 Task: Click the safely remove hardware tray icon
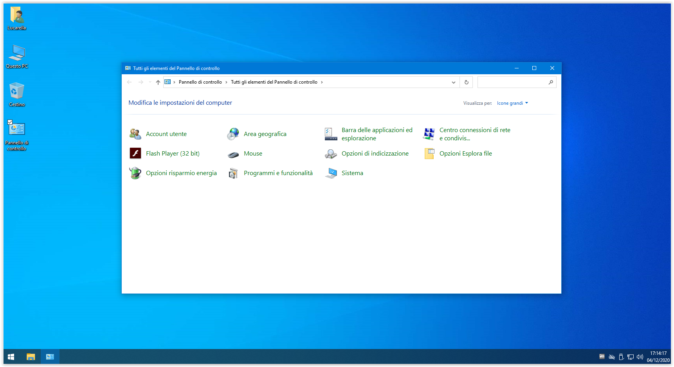tap(621, 357)
